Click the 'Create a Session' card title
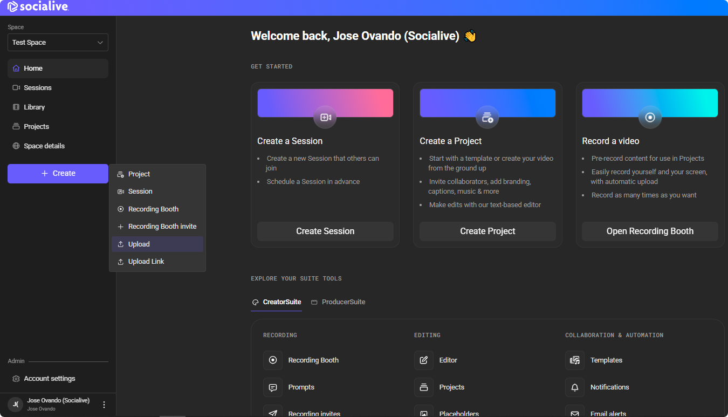728x417 pixels. click(x=290, y=141)
